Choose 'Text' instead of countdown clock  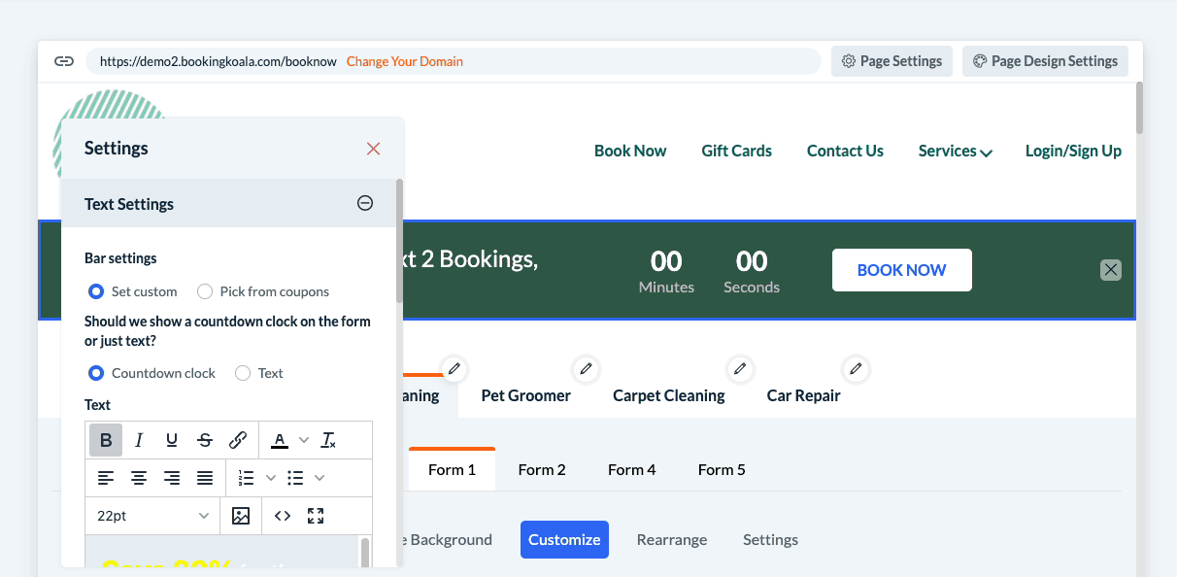[x=243, y=373]
